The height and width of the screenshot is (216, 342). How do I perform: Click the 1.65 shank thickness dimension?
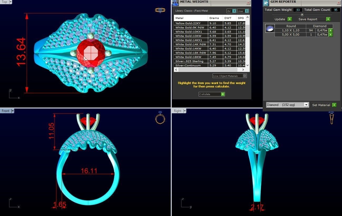point(60,204)
